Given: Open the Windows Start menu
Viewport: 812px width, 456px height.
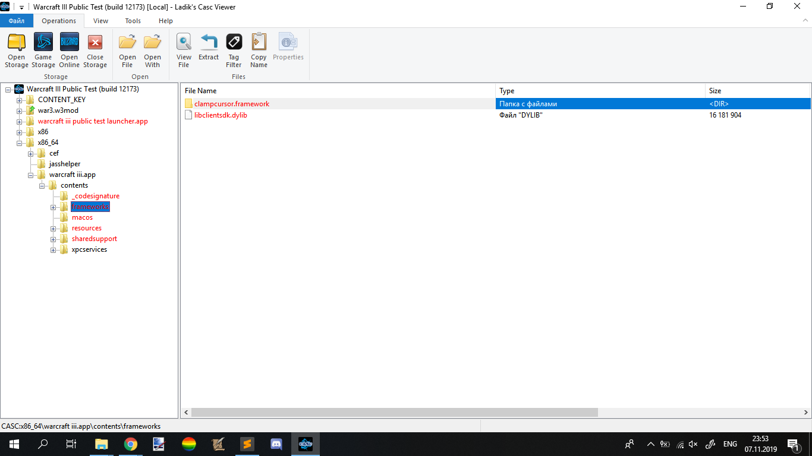Looking at the screenshot, I should click(x=13, y=444).
